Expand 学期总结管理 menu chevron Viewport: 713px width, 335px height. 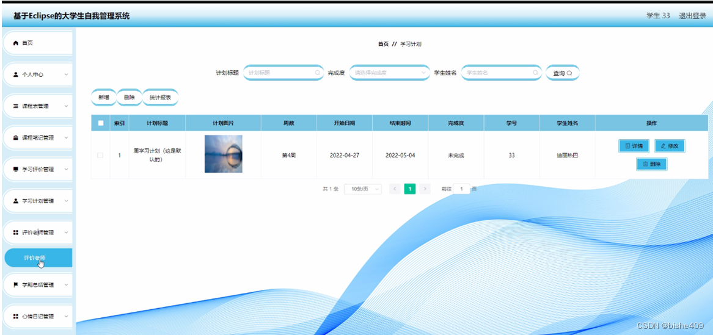67,285
